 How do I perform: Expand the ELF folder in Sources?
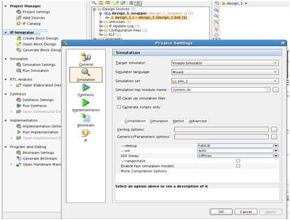click(x=101, y=35)
